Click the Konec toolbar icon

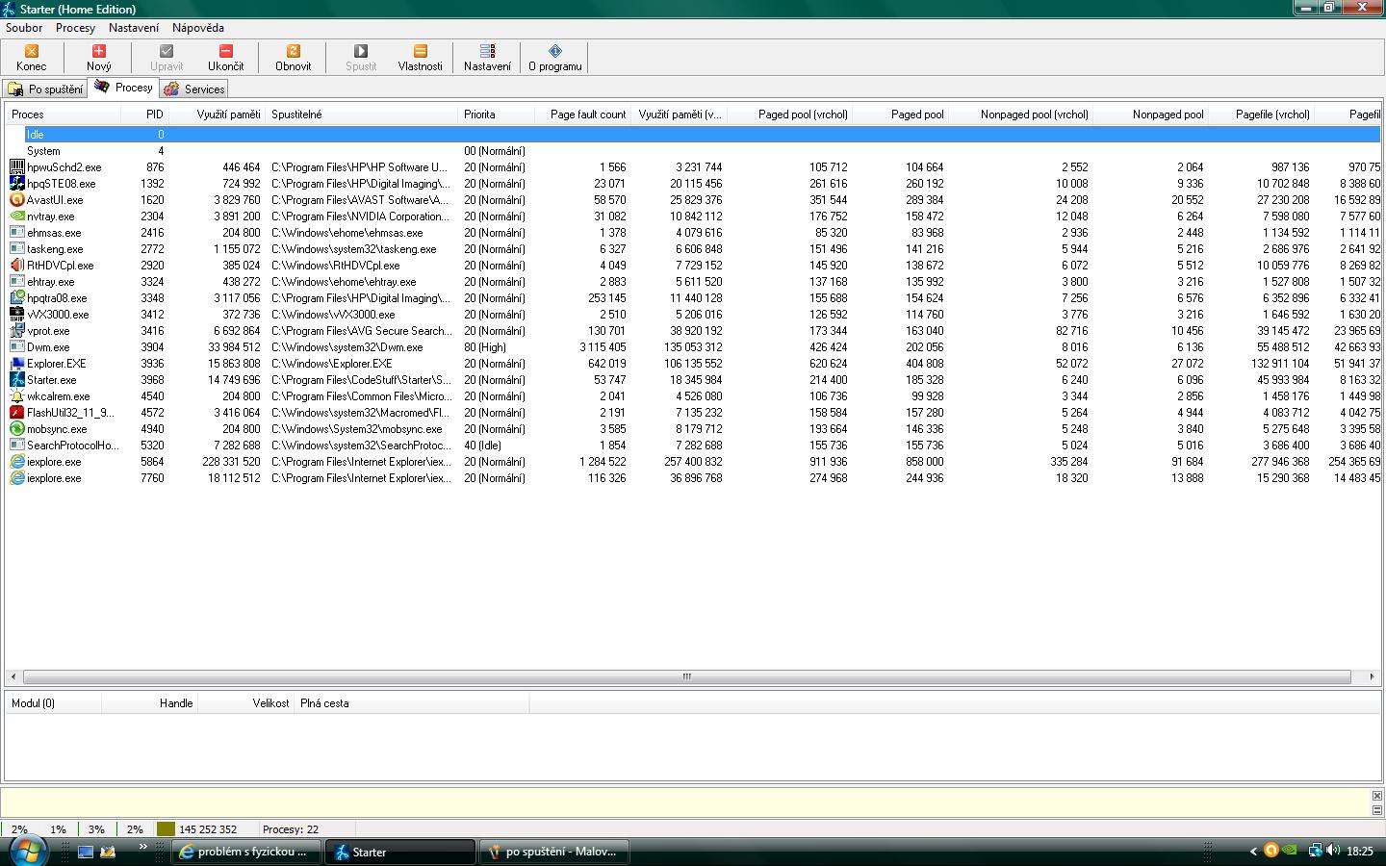pyautogui.click(x=31, y=51)
